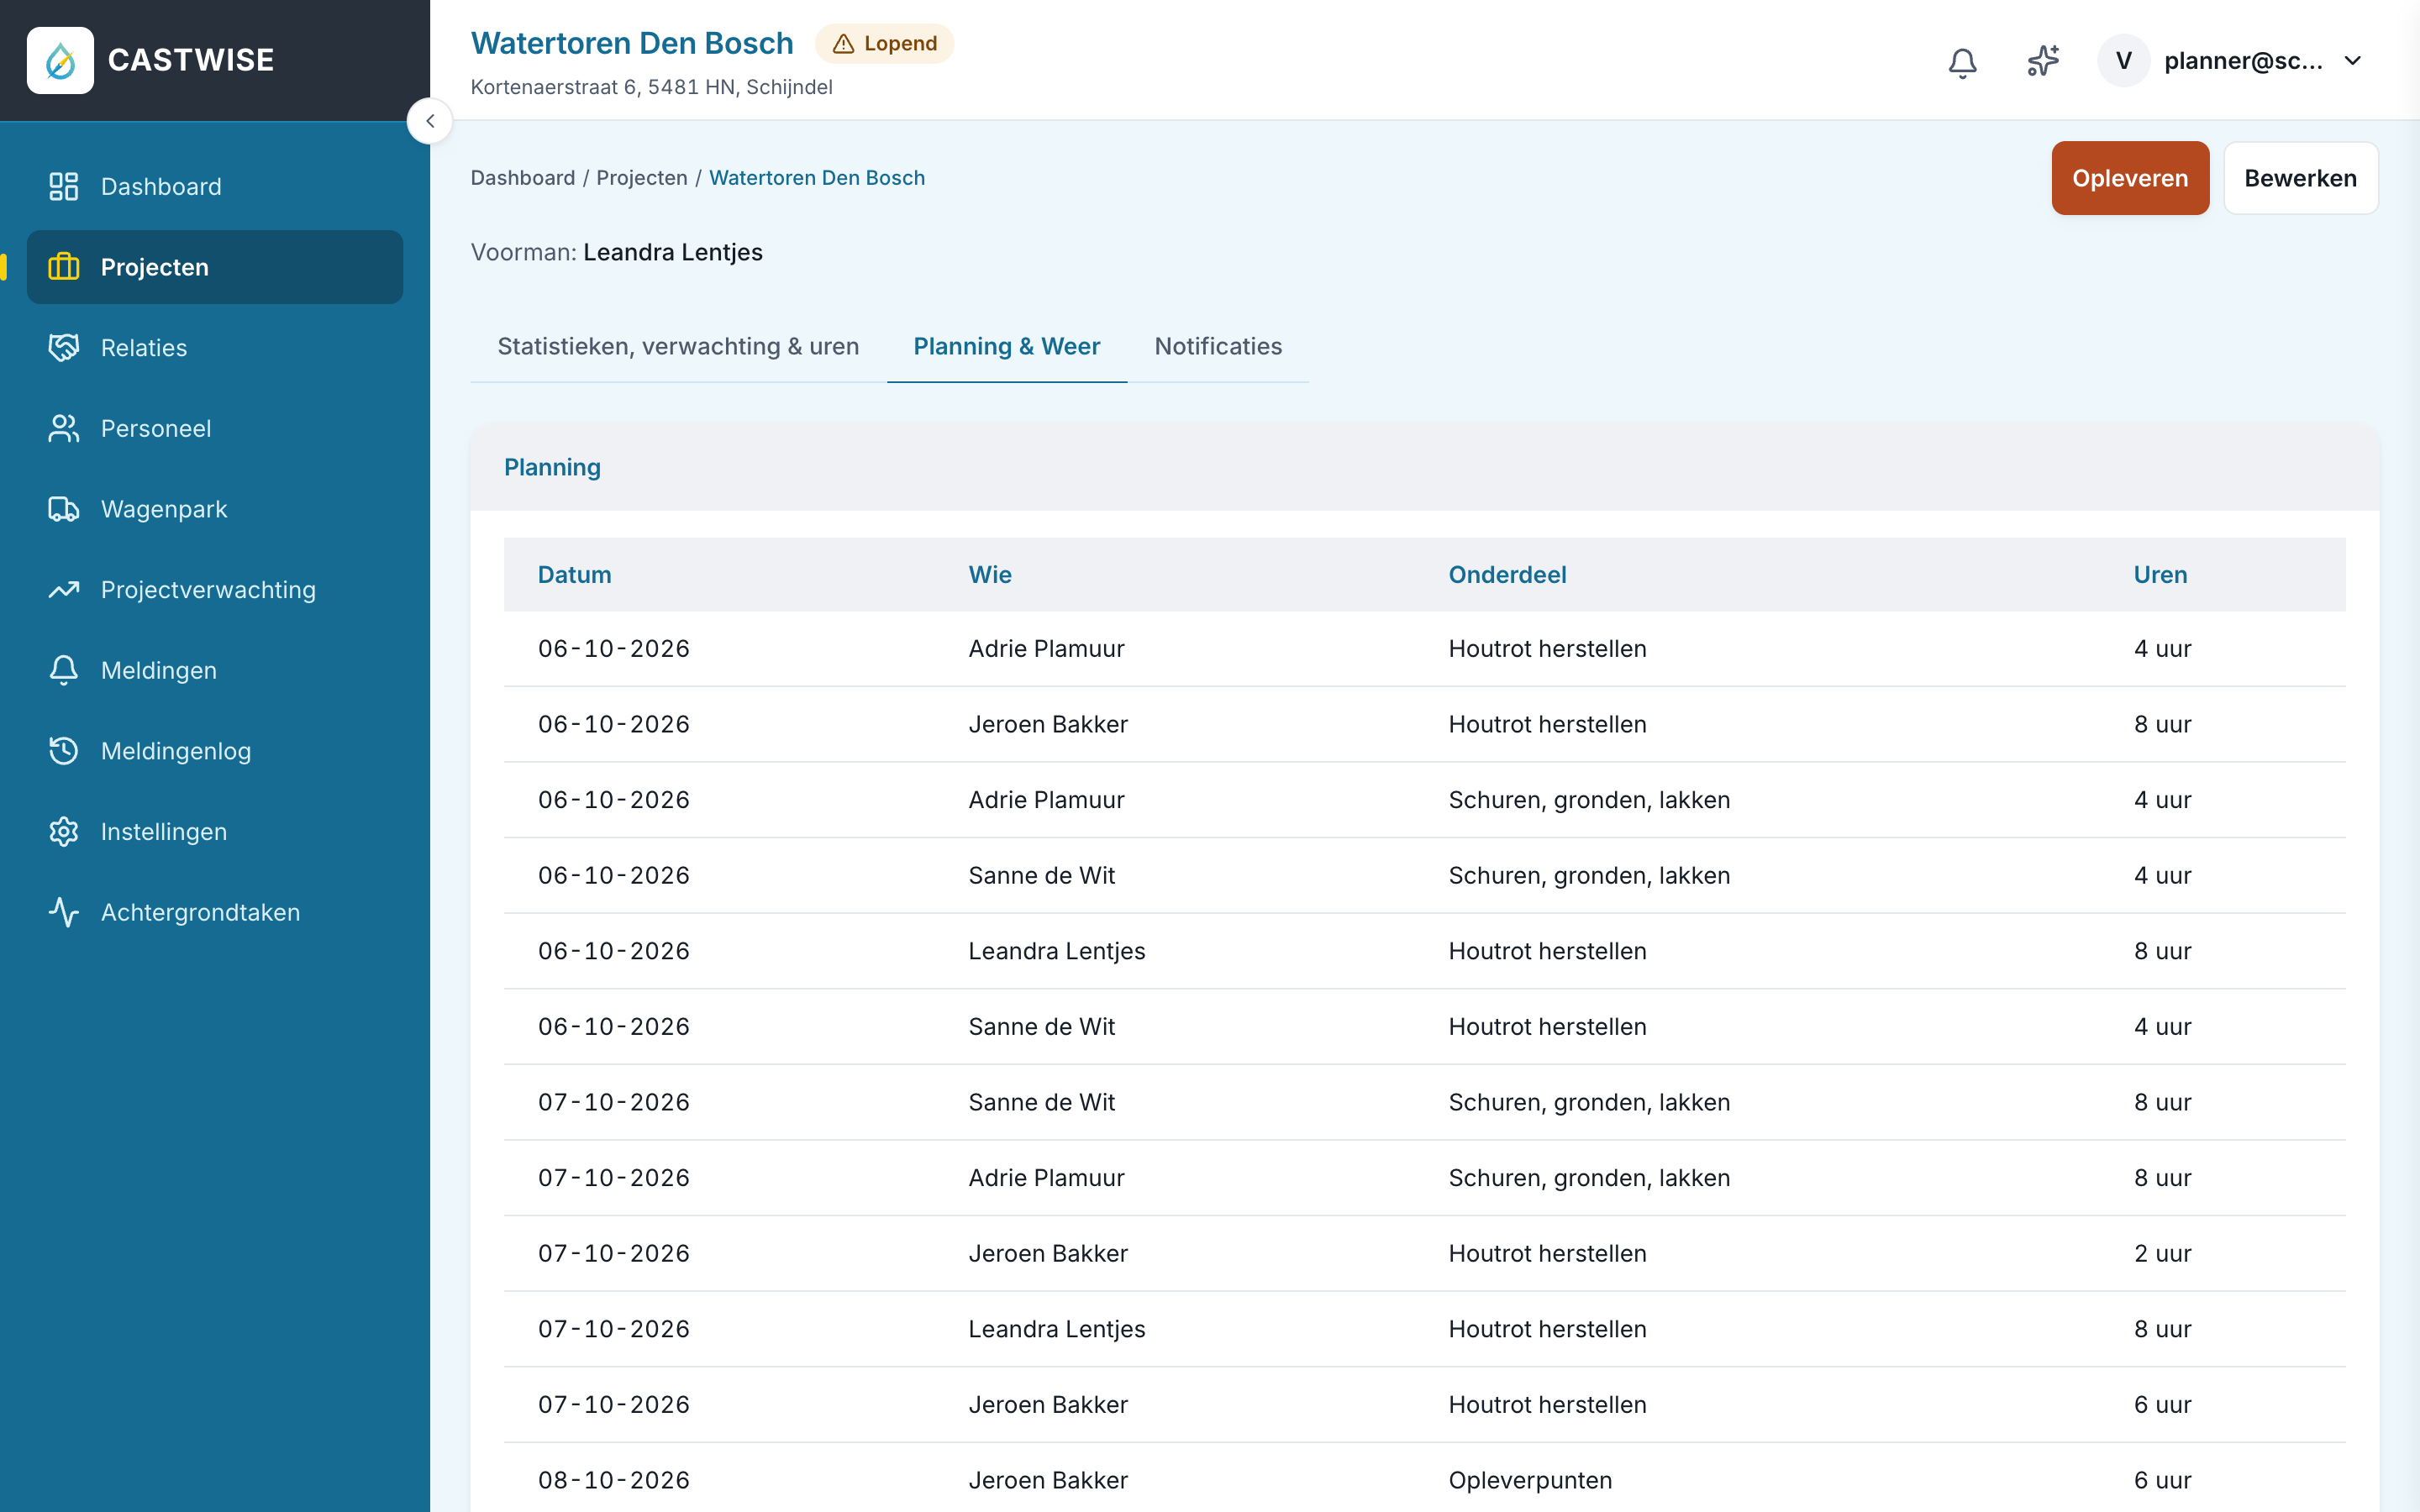Viewport: 2420px width, 1512px height.
Task: Click the Achtergrondtaken activity icon
Action: (64, 912)
